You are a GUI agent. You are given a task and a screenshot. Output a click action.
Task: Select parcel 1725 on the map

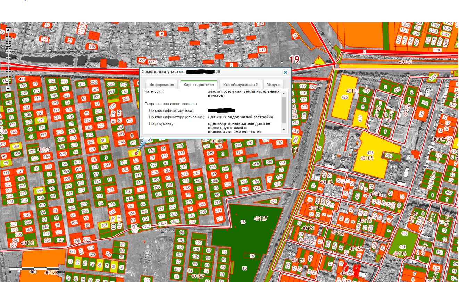click(147, 227)
